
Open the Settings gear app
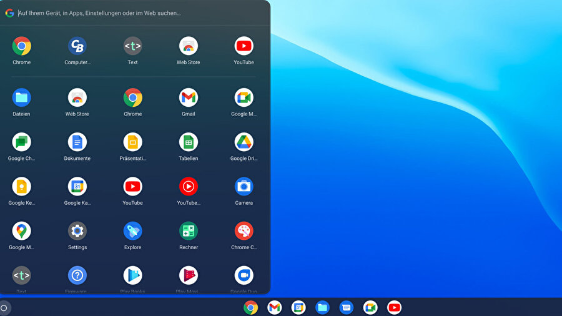[77, 230]
